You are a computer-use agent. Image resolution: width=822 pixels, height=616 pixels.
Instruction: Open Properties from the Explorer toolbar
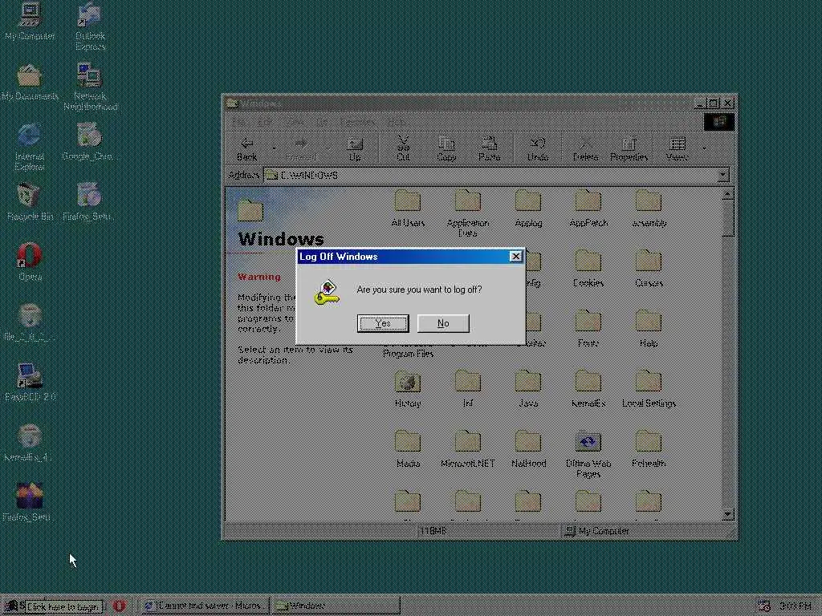pos(629,148)
